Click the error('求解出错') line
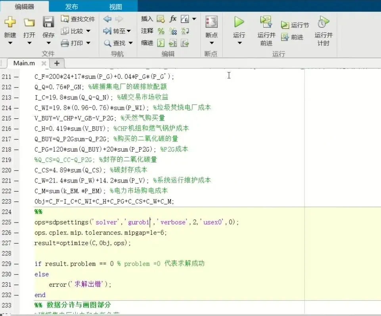381x316 pixels. point(80,284)
